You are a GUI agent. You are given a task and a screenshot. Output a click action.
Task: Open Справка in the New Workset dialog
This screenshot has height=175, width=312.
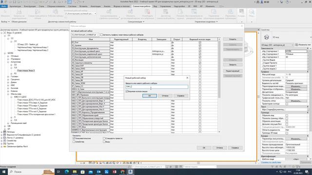coord(180,96)
